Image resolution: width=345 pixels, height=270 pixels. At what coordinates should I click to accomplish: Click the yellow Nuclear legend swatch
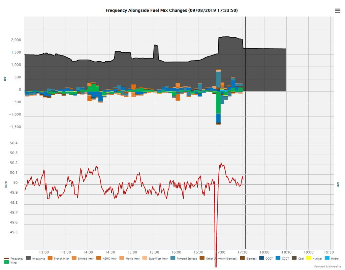pyautogui.click(x=310, y=259)
